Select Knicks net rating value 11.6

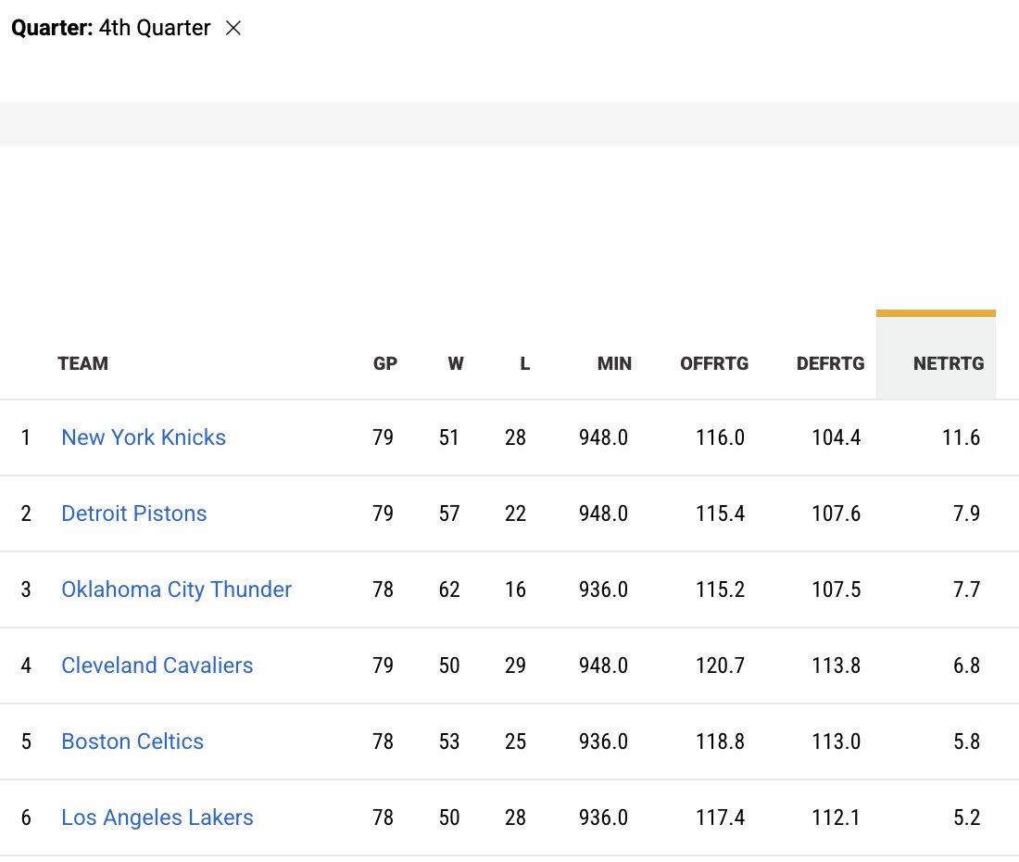click(x=962, y=437)
